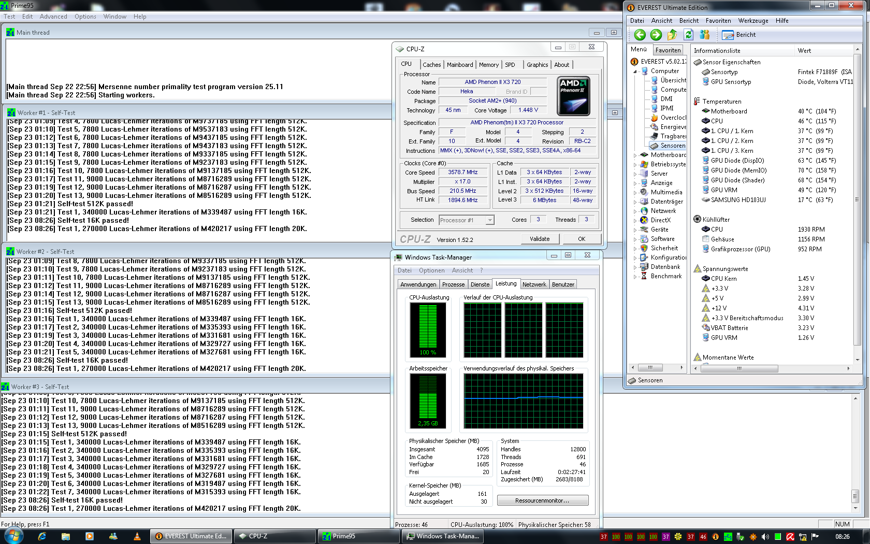870x544 pixels.
Task: Open the Advanced menu in Prime95
Action: pos(53,17)
